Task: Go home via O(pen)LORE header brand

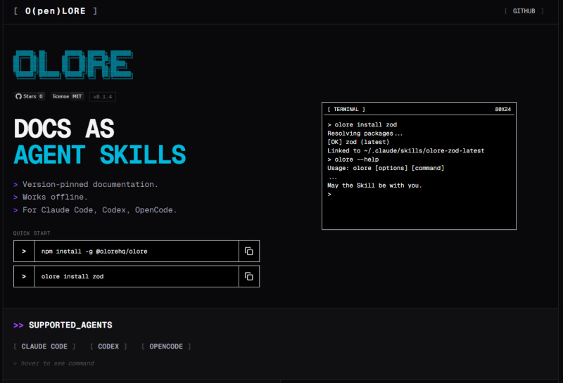Action: tap(56, 11)
